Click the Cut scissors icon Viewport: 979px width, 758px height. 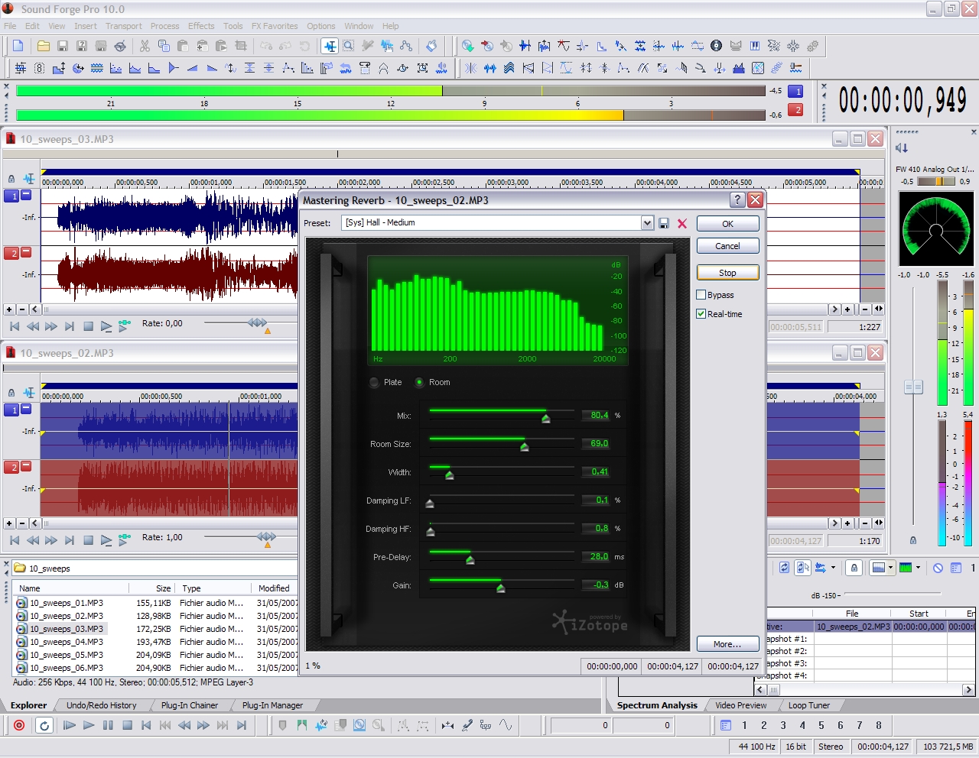pyautogui.click(x=145, y=46)
